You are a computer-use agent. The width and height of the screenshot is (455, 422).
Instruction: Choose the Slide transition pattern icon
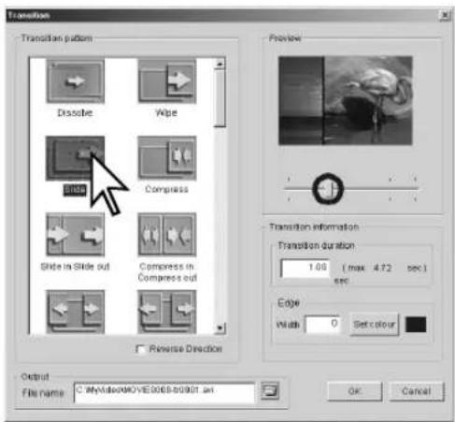(x=75, y=158)
